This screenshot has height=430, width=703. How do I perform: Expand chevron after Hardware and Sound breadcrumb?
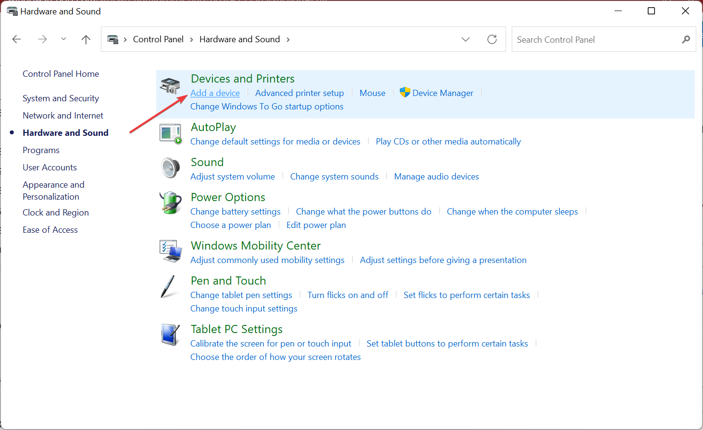pyautogui.click(x=288, y=39)
